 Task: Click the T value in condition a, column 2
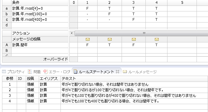pyautogui.click(x=110, y=8)
